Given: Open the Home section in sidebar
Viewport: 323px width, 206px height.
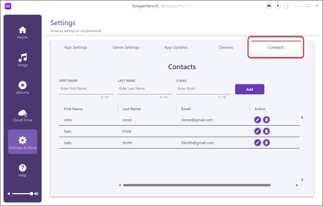Looking at the screenshot, I should click(x=22, y=33).
